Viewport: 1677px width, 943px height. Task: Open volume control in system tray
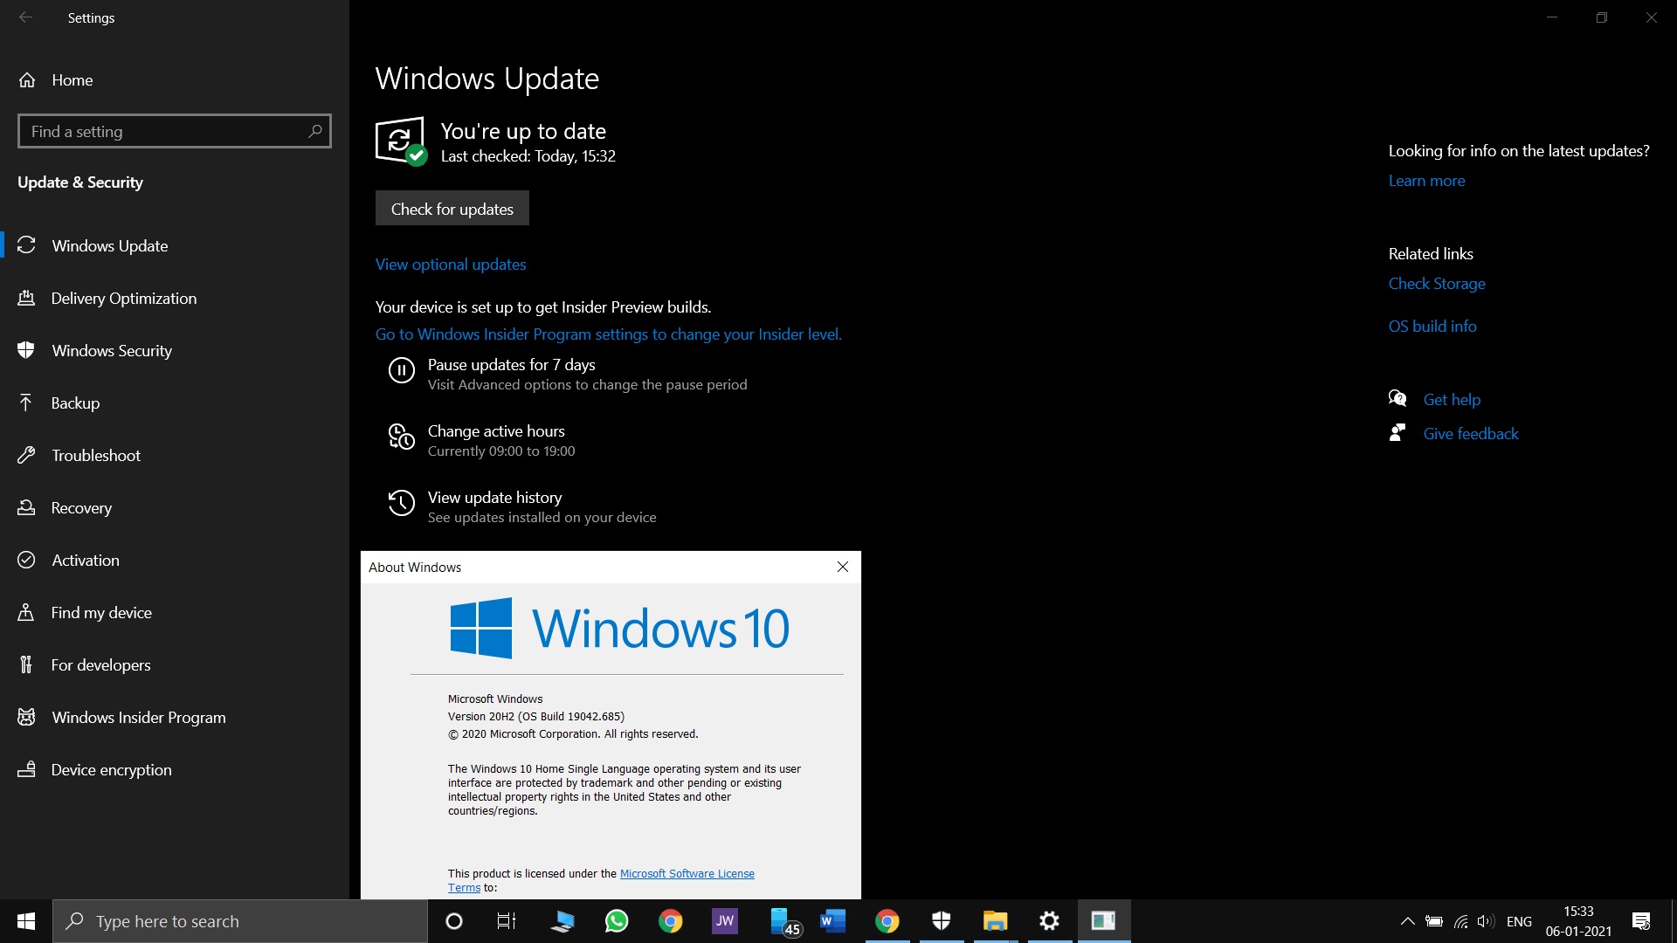pos(1487,921)
